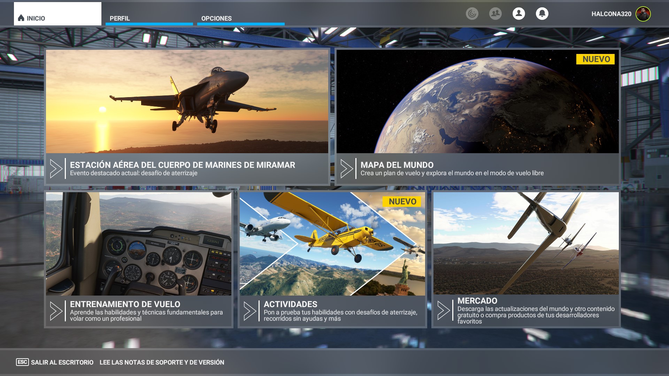Click the home icon next to INICIO
669x376 pixels.
(x=21, y=18)
